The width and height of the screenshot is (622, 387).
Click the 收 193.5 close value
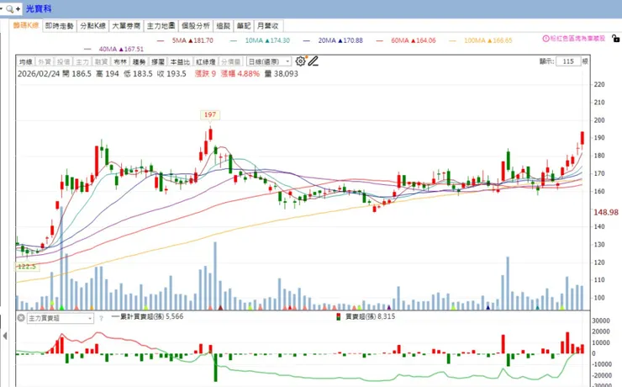[171, 74]
